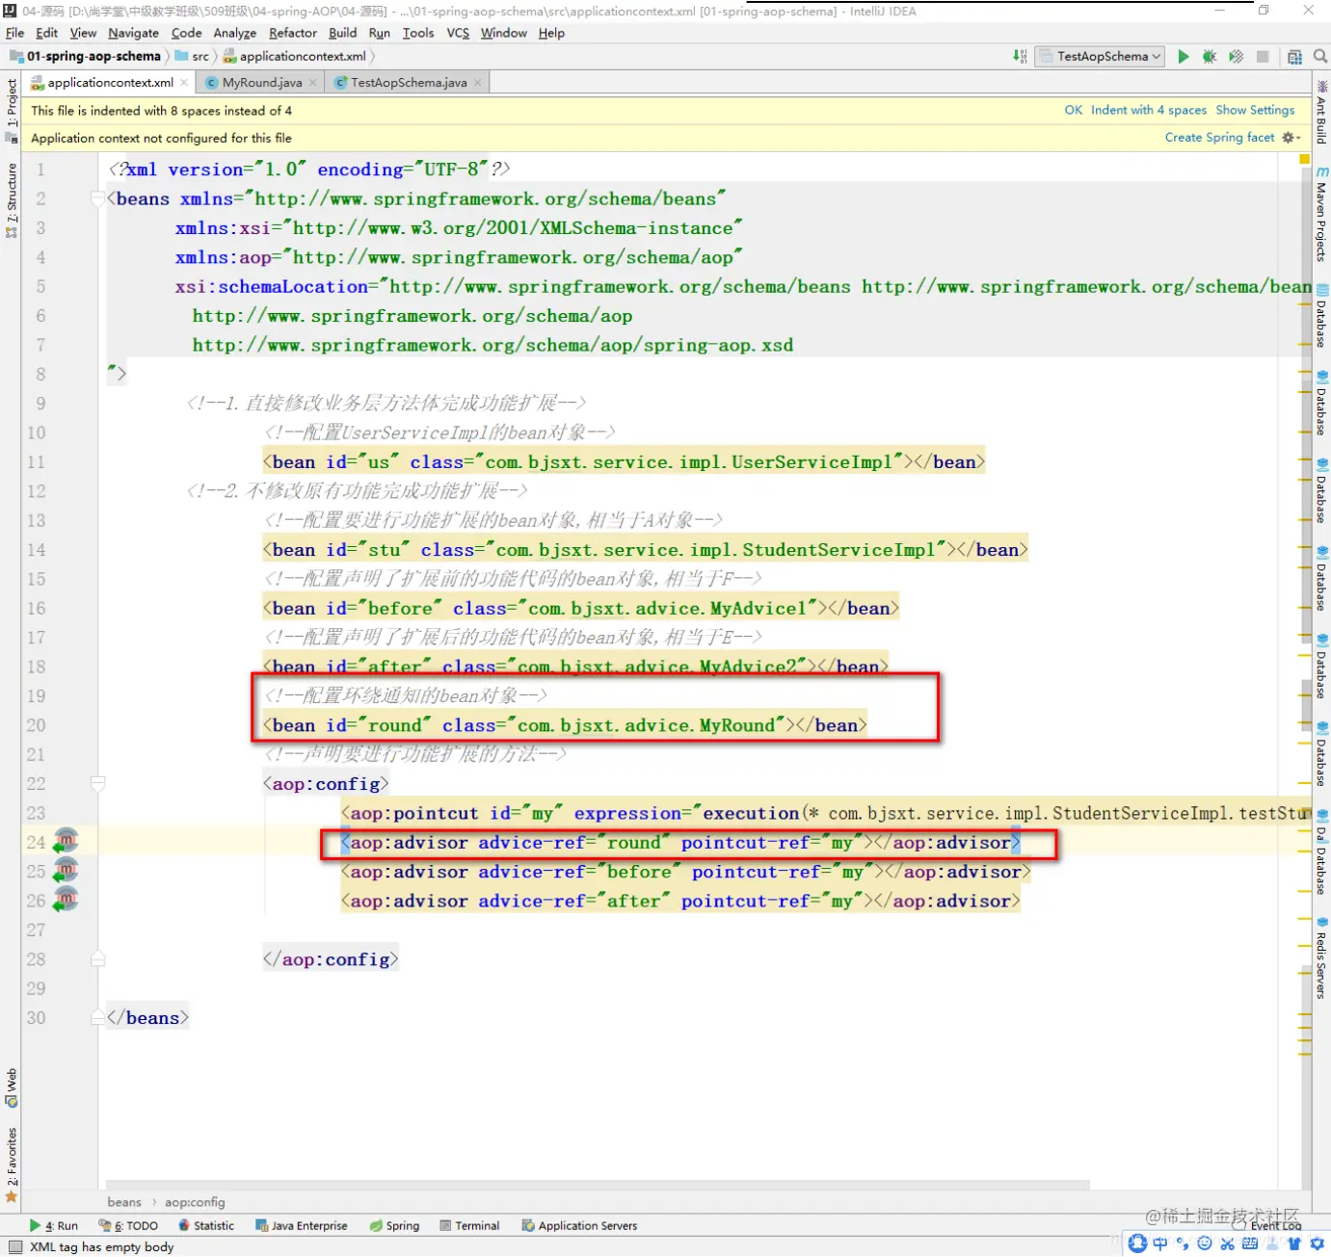Open the File menu
Image resolution: width=1331 pixels, height=1257 pixels.
point(15,33)
